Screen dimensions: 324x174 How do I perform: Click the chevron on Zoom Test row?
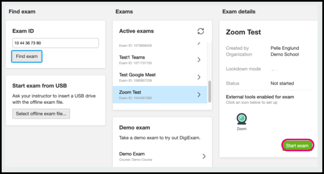[199, 95]
